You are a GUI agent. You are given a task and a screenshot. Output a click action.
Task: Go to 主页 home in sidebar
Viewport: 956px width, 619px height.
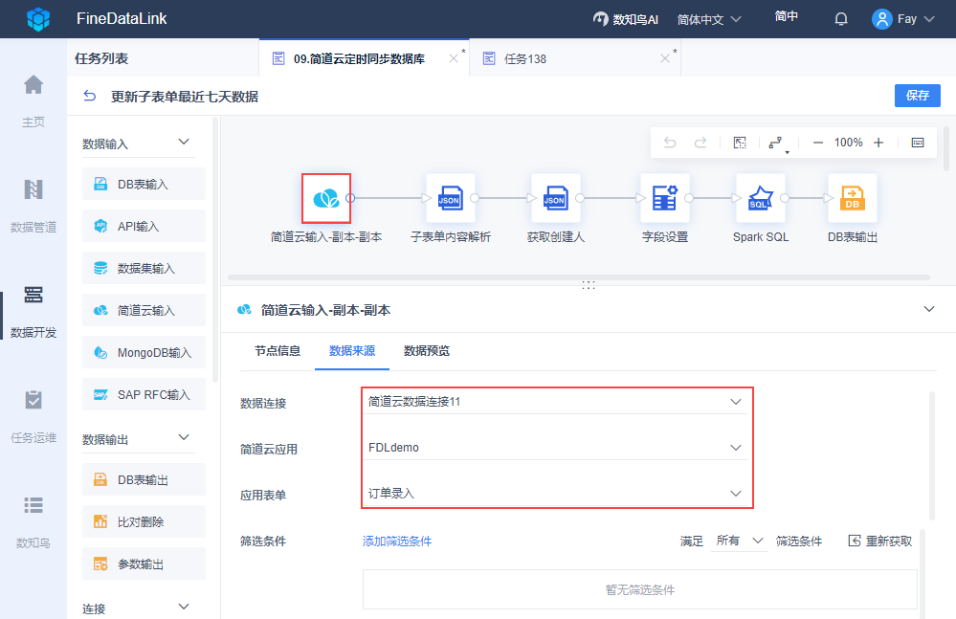[33, 100]
